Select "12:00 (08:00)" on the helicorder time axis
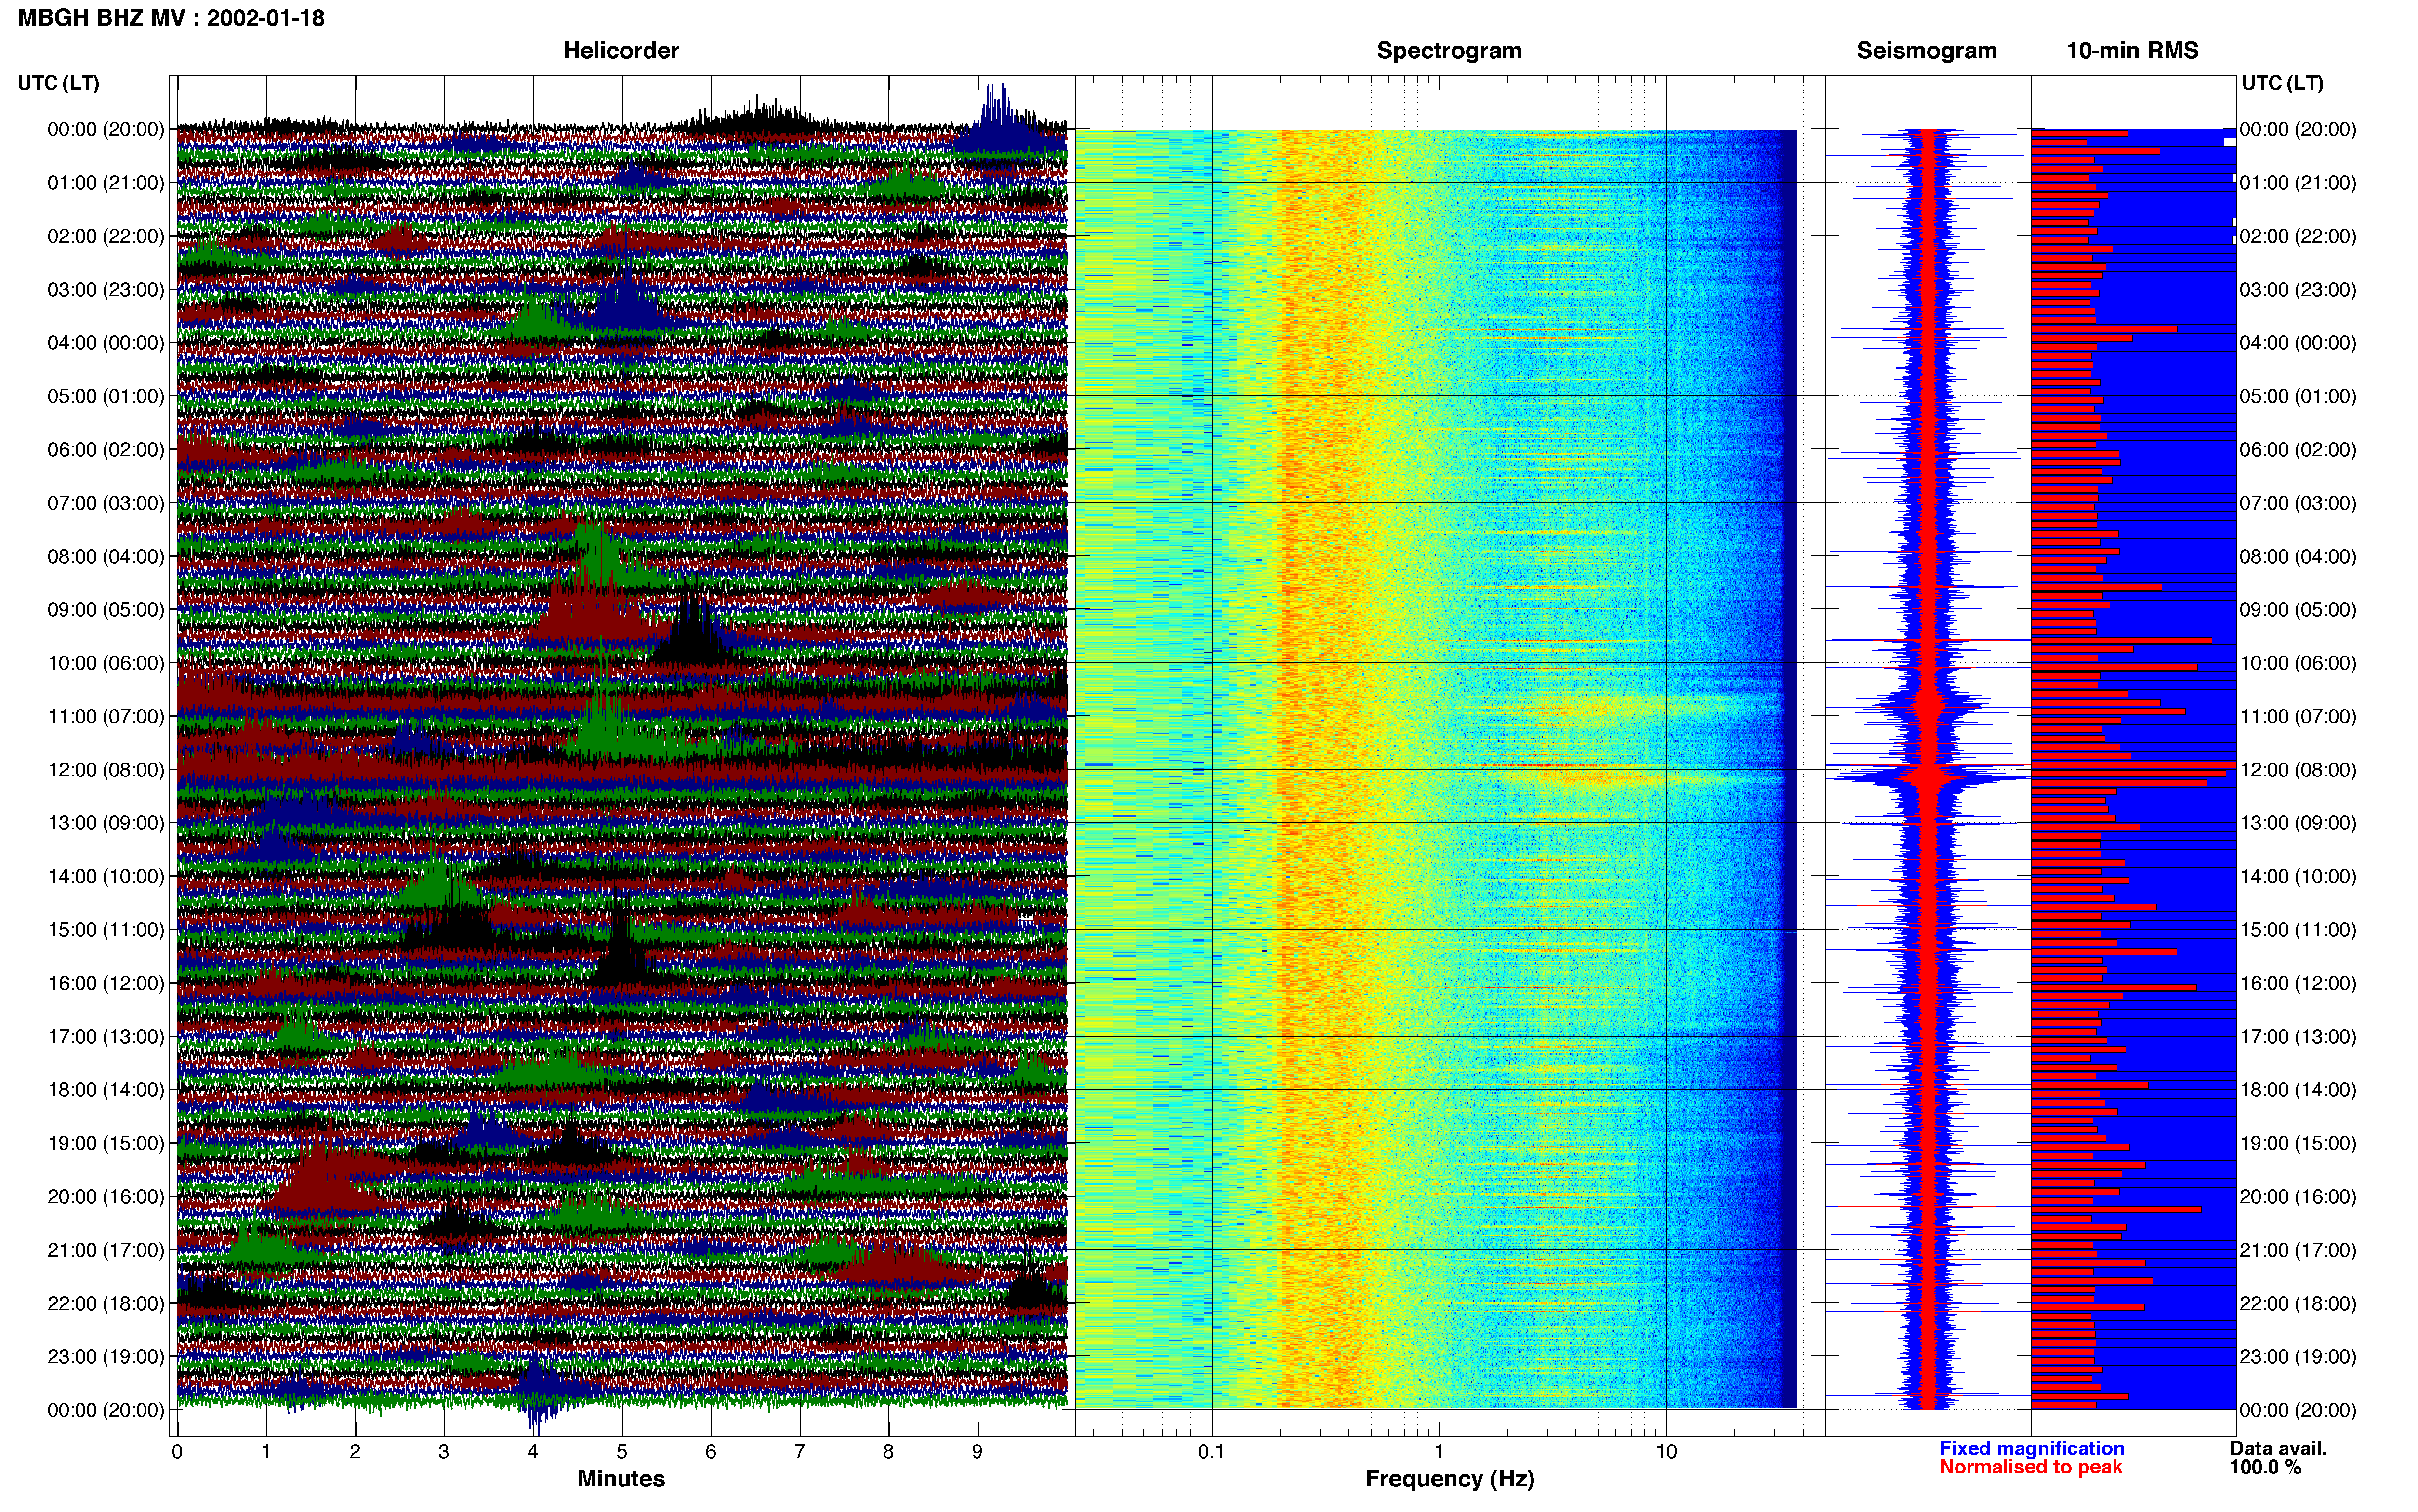The width and height of the screenshot is (2418, 1512). (106, 770)
